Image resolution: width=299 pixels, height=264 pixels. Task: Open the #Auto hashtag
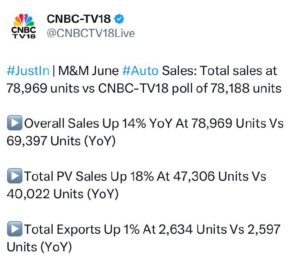point(141,71)
